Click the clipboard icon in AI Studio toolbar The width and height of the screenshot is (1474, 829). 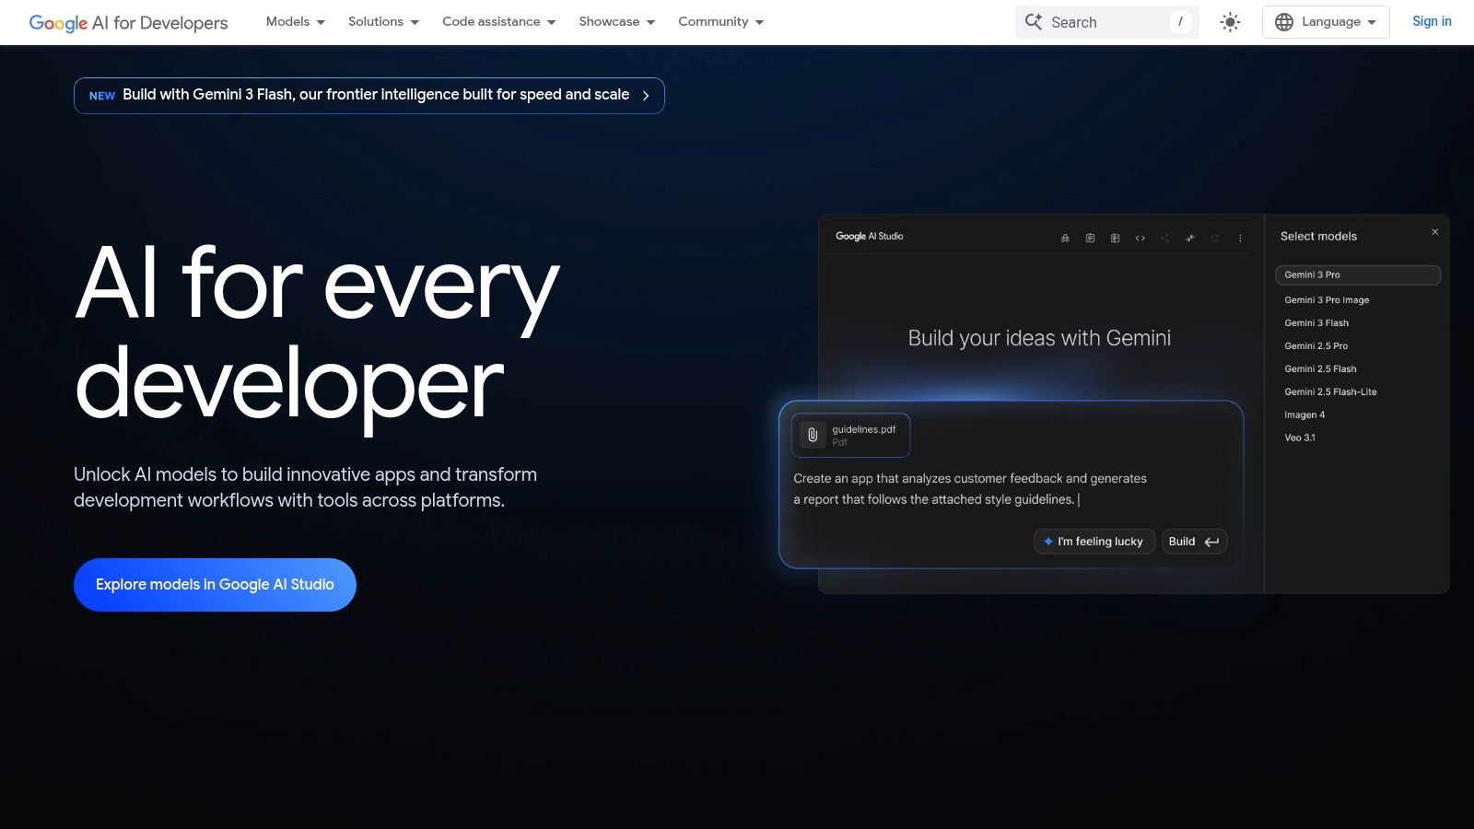pyautogui.click(x=1090, y=238)
